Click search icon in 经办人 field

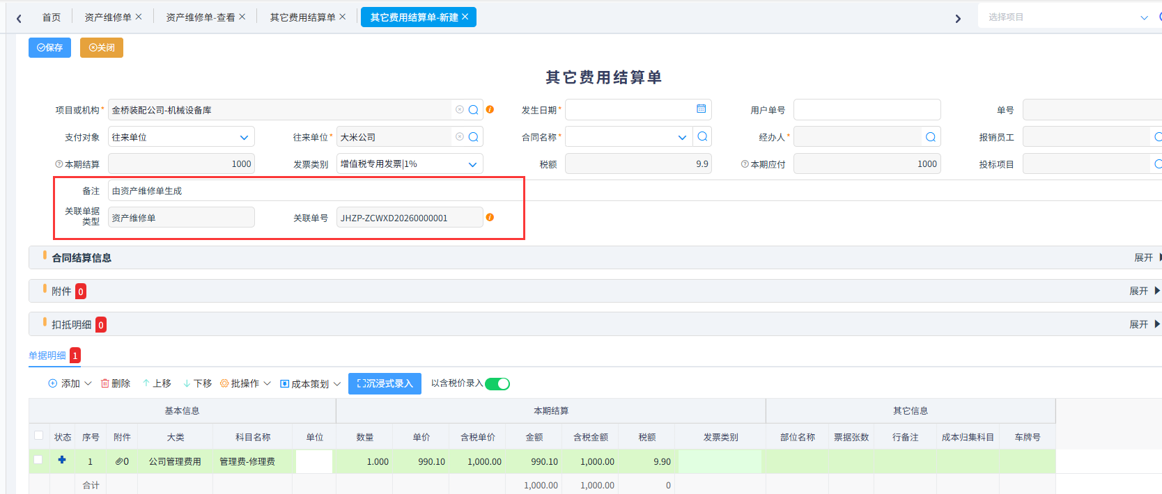[x=930, y=137]
